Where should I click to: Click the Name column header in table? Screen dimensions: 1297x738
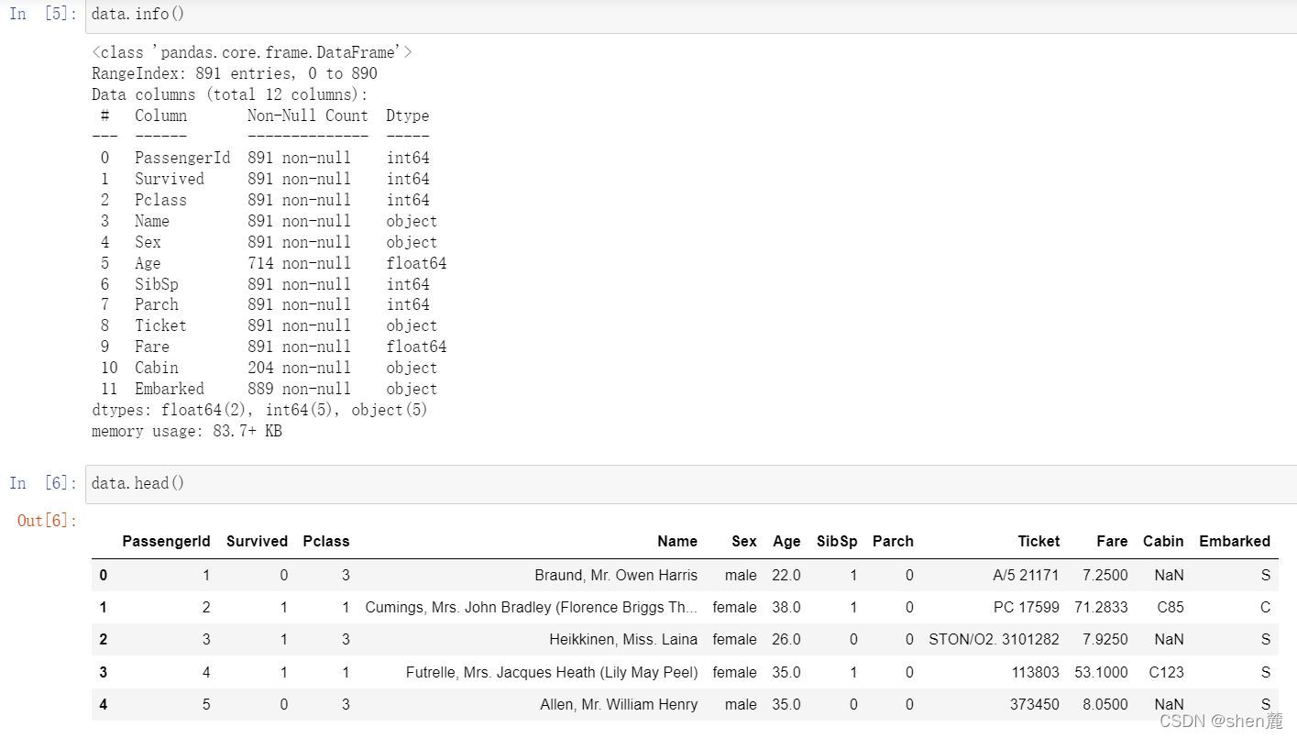click(677, 541)
